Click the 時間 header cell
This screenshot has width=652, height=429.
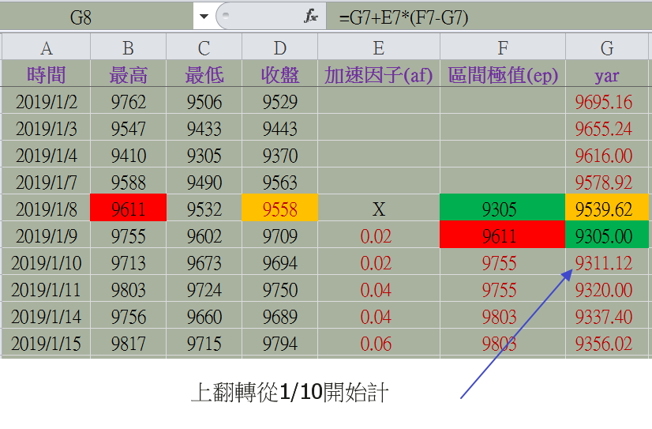pyautogui.click(x=46, y=74)
